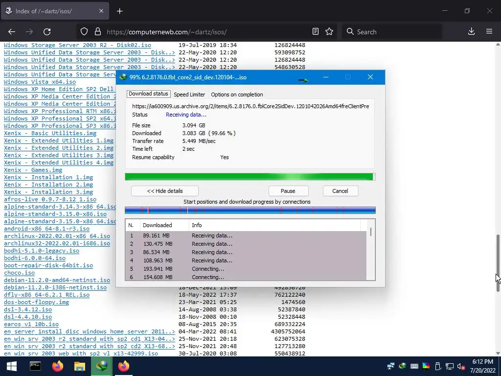
Task: Open the Firefox downloads panel icon
Action: click(x=471, y=31)
